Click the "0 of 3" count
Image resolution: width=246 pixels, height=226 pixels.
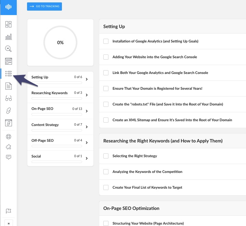(78, 93)
